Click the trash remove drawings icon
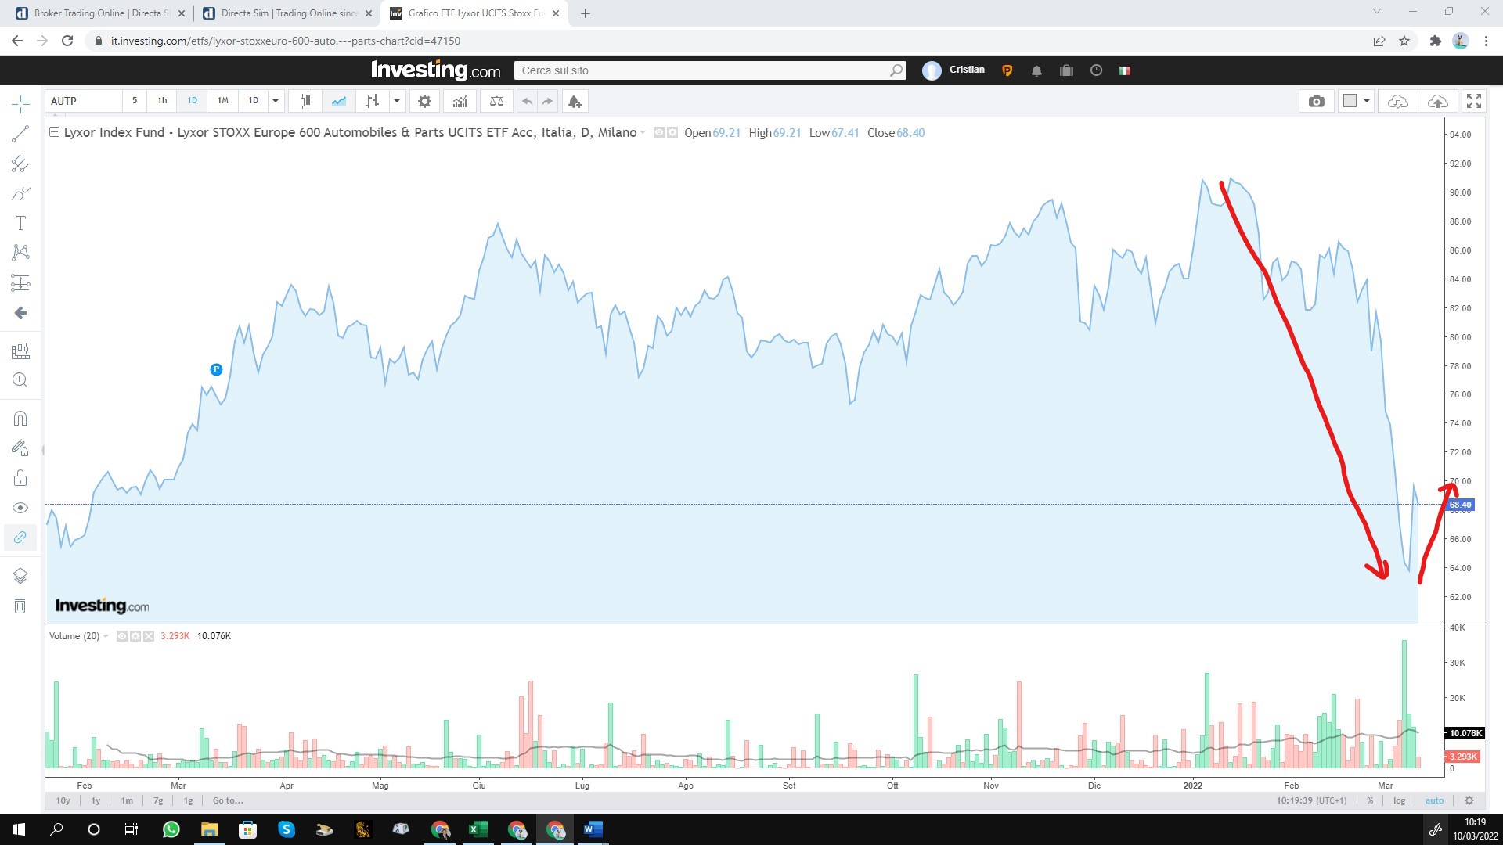This screenshot has height=845, width=1503. pyautogui.click(x=20, y=606)
